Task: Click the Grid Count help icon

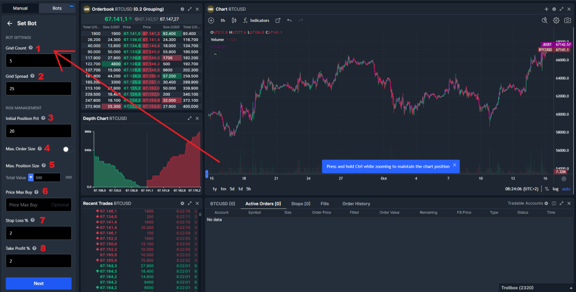Action: (30, 48)
